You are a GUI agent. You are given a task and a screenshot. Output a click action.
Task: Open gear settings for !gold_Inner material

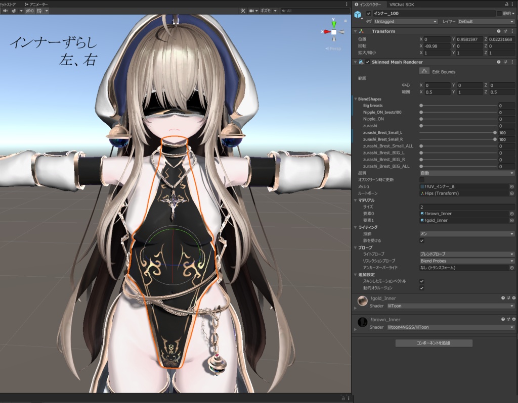point(514,298)
